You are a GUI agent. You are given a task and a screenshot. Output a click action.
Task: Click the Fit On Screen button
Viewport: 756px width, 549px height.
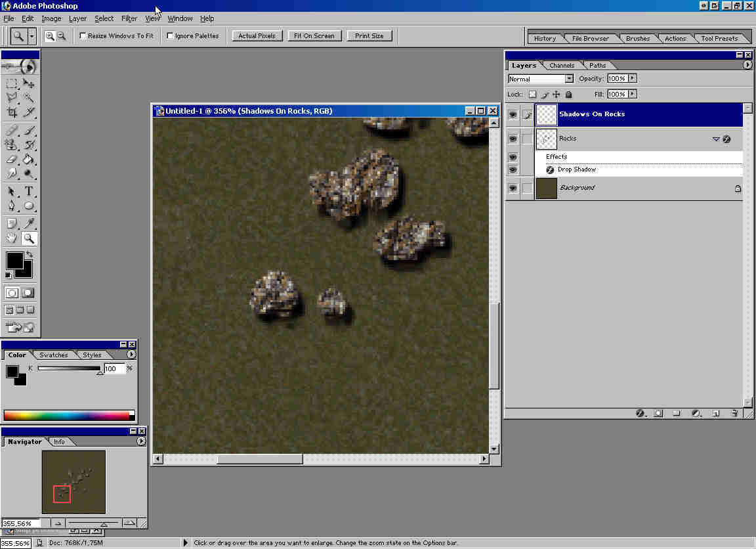[x=314, y=36]
